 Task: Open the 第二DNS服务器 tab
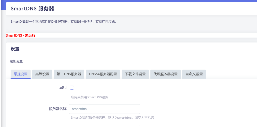tap(69, 74)
